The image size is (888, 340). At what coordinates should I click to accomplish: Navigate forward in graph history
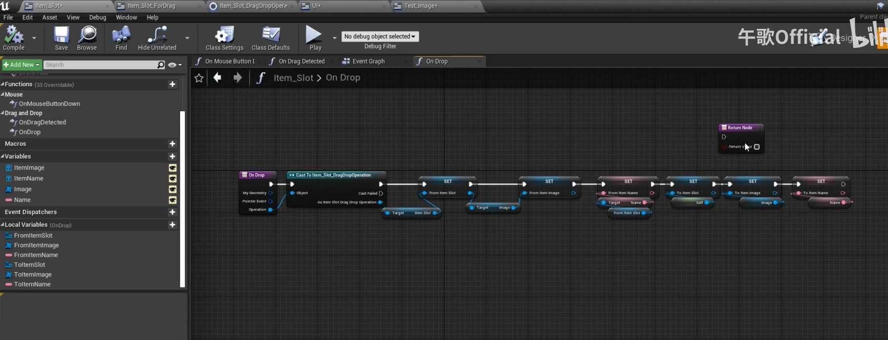(x=238, y=78)
